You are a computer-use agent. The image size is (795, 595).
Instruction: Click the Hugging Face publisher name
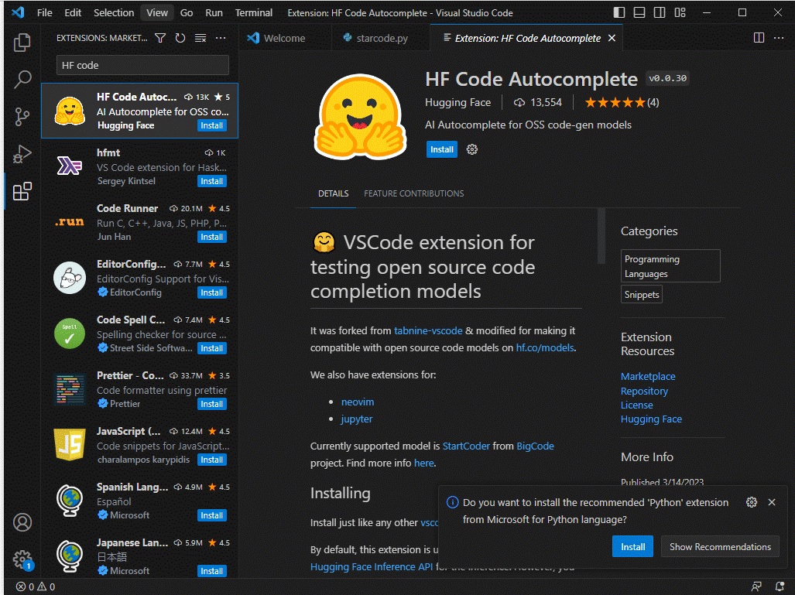[457, 103]
